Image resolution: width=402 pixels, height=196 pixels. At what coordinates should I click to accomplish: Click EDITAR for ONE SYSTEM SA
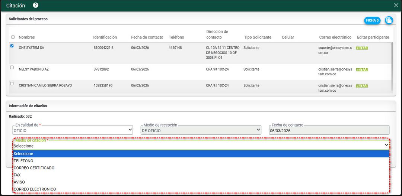[x=361, y=48]
